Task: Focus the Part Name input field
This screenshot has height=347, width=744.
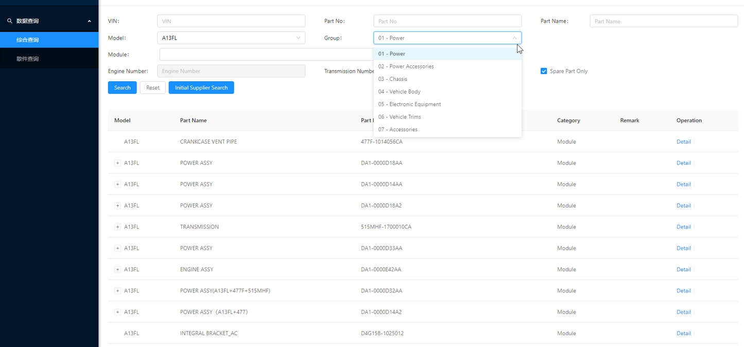Action: (x=664, y=21)
